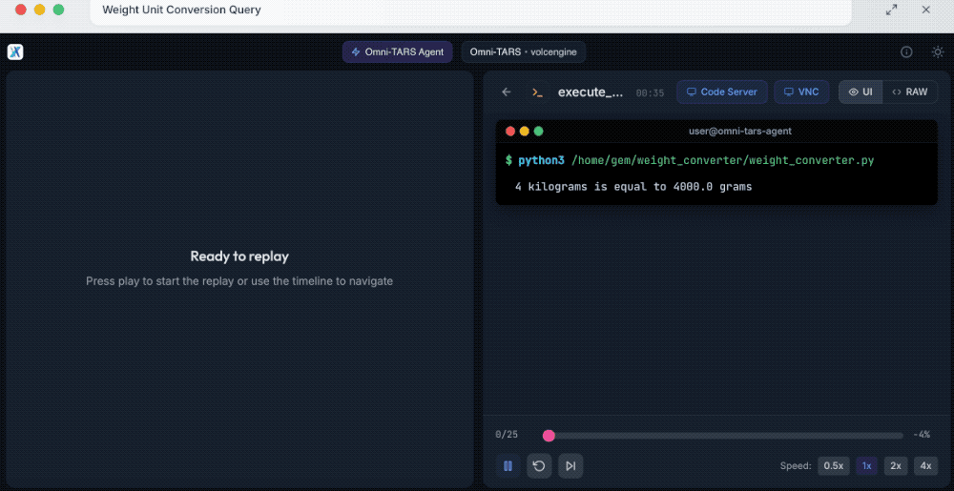Screen dimensions: 954x491
Task: Click the 'Press play to start the replay' hint text
Action: [239, 281]
